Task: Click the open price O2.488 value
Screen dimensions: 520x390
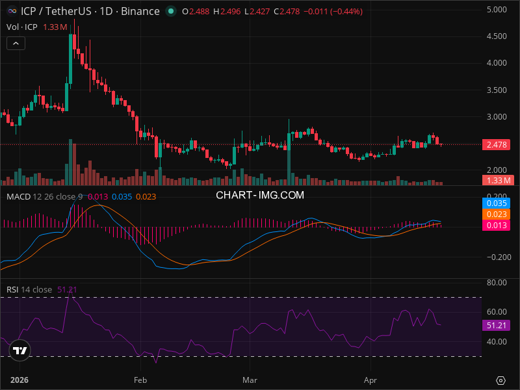Action: tap(196, 12)
